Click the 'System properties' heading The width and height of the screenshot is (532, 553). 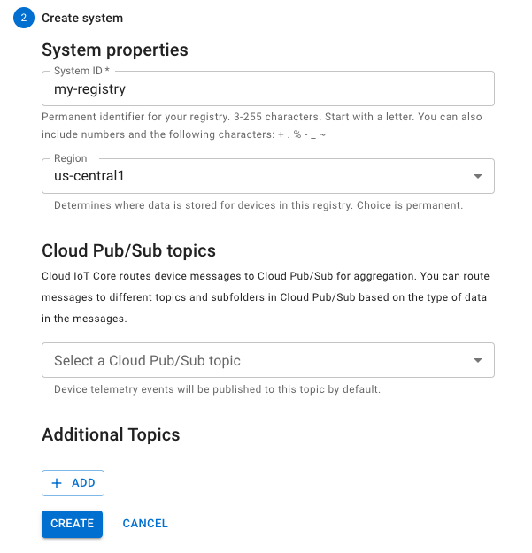[x=115, y=50]
